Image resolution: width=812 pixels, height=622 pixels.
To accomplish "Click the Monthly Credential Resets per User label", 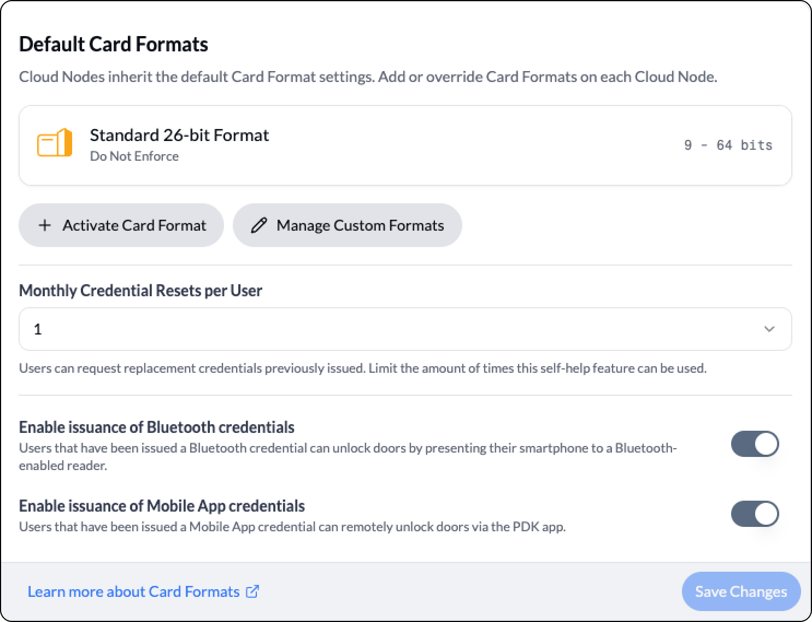I will pos(140,290).
